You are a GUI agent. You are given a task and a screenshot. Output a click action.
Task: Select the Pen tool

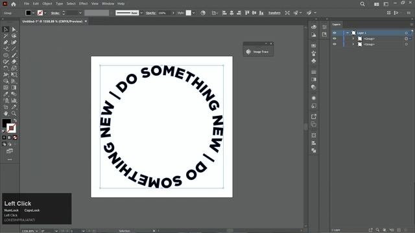click(x=6, y=42)
